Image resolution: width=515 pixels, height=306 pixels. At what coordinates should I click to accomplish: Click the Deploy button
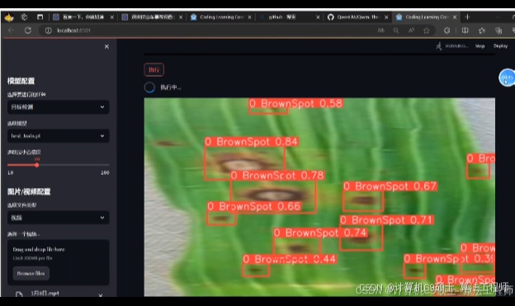[x=500, y=46]
